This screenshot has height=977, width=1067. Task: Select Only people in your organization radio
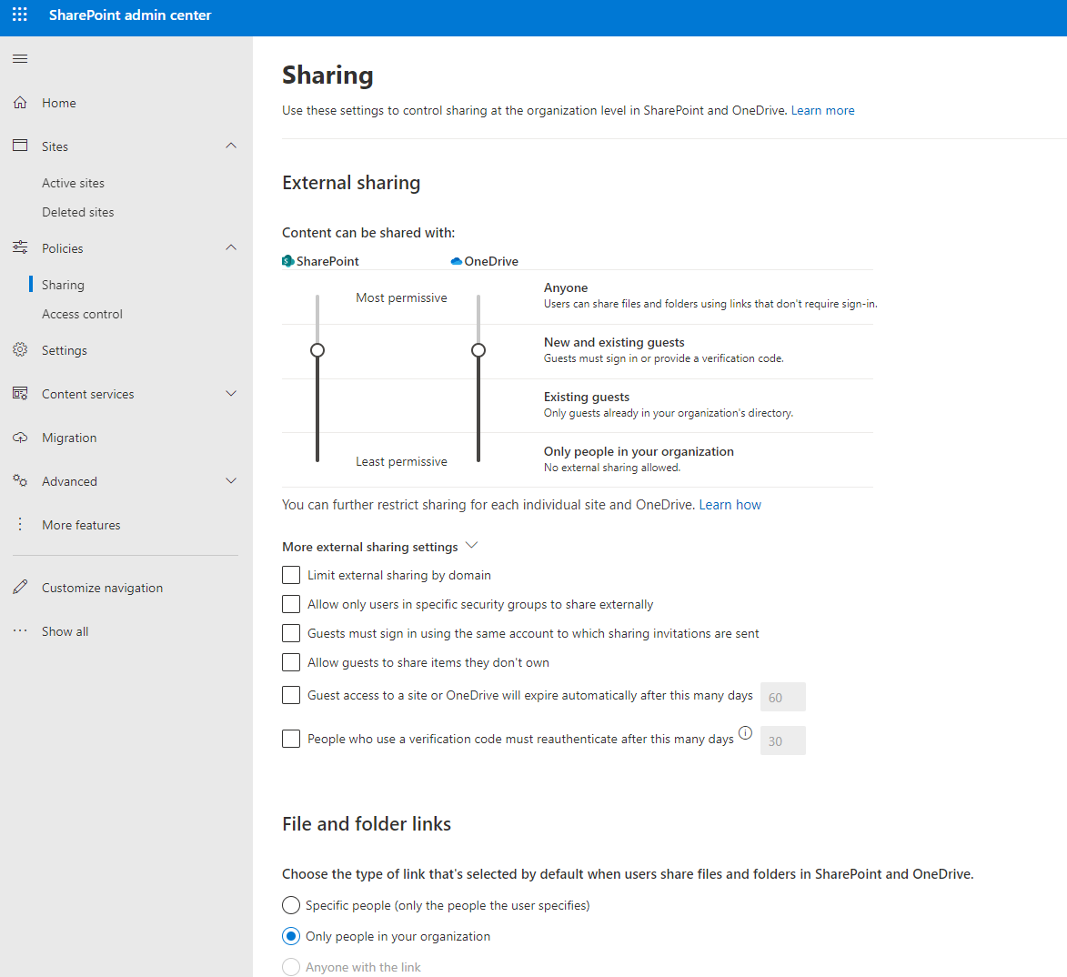291,936
